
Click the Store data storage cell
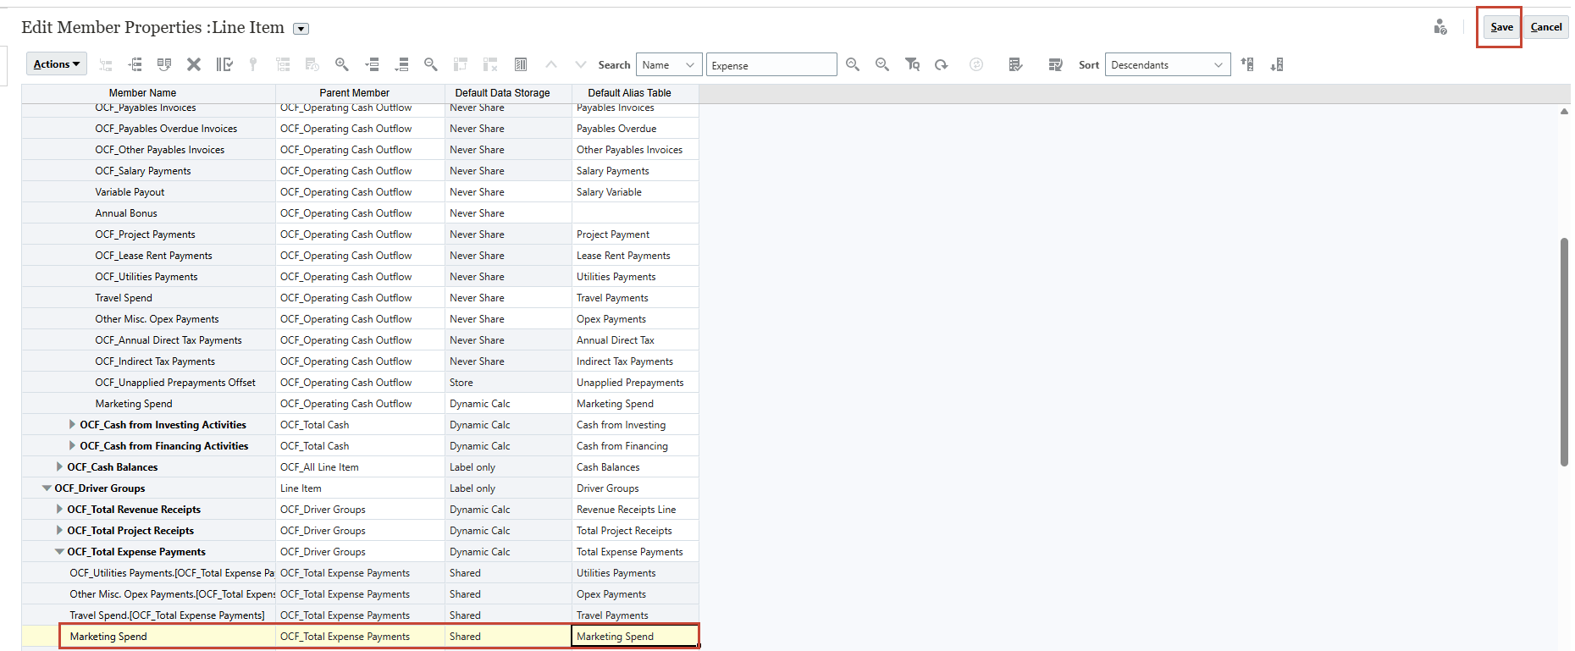[x=508, y=383]
